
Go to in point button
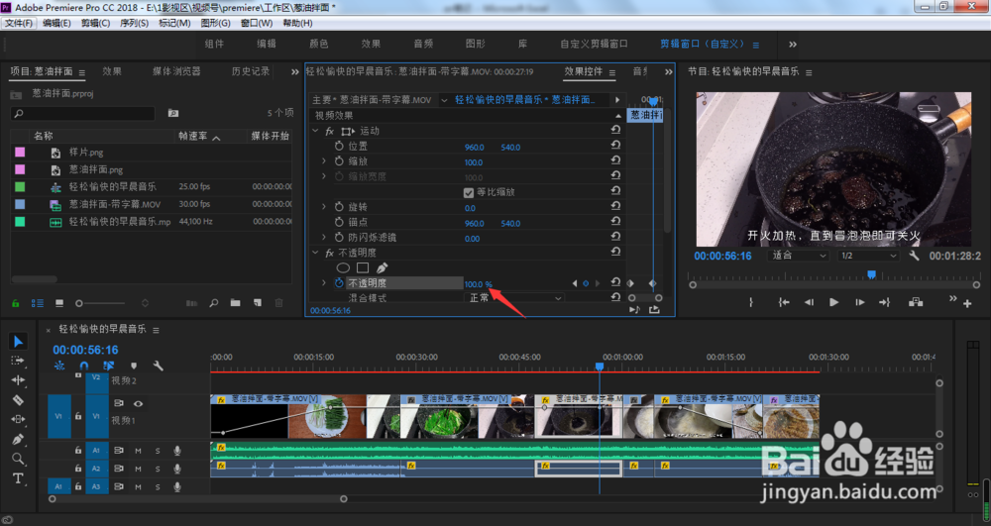(784, 302)
